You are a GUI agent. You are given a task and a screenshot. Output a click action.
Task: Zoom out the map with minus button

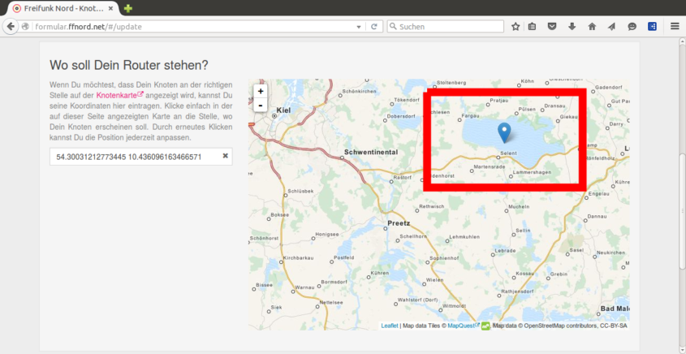click(260, 106)
